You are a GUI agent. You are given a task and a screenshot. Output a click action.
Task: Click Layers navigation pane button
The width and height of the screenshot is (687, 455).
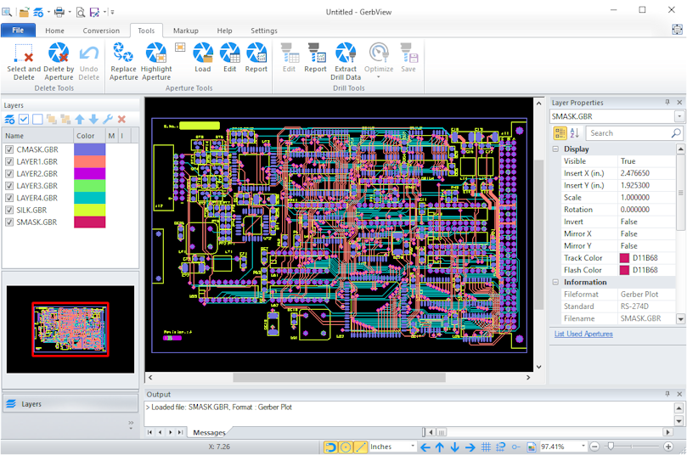tap(70, 404)
